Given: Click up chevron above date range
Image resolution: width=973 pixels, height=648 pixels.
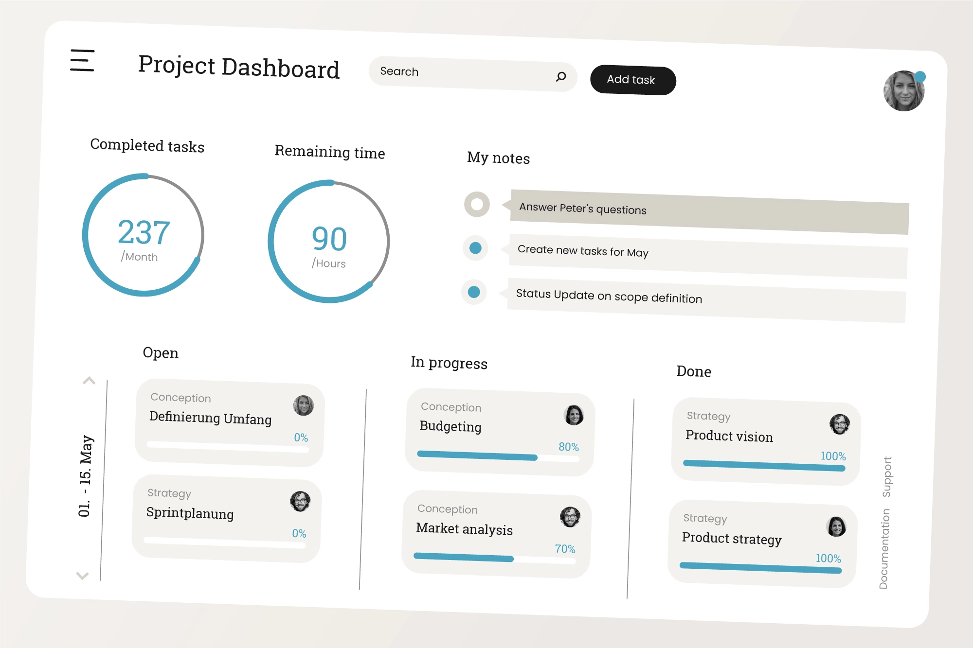Looking at the screenshot, I should [89, 381].
